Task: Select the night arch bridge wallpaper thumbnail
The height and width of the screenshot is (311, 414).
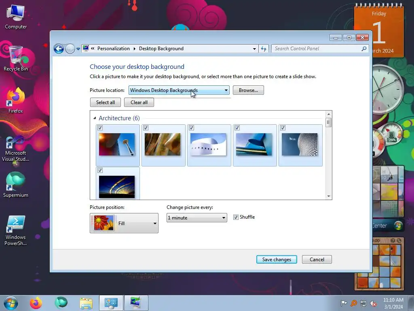Action: point(117,187)
